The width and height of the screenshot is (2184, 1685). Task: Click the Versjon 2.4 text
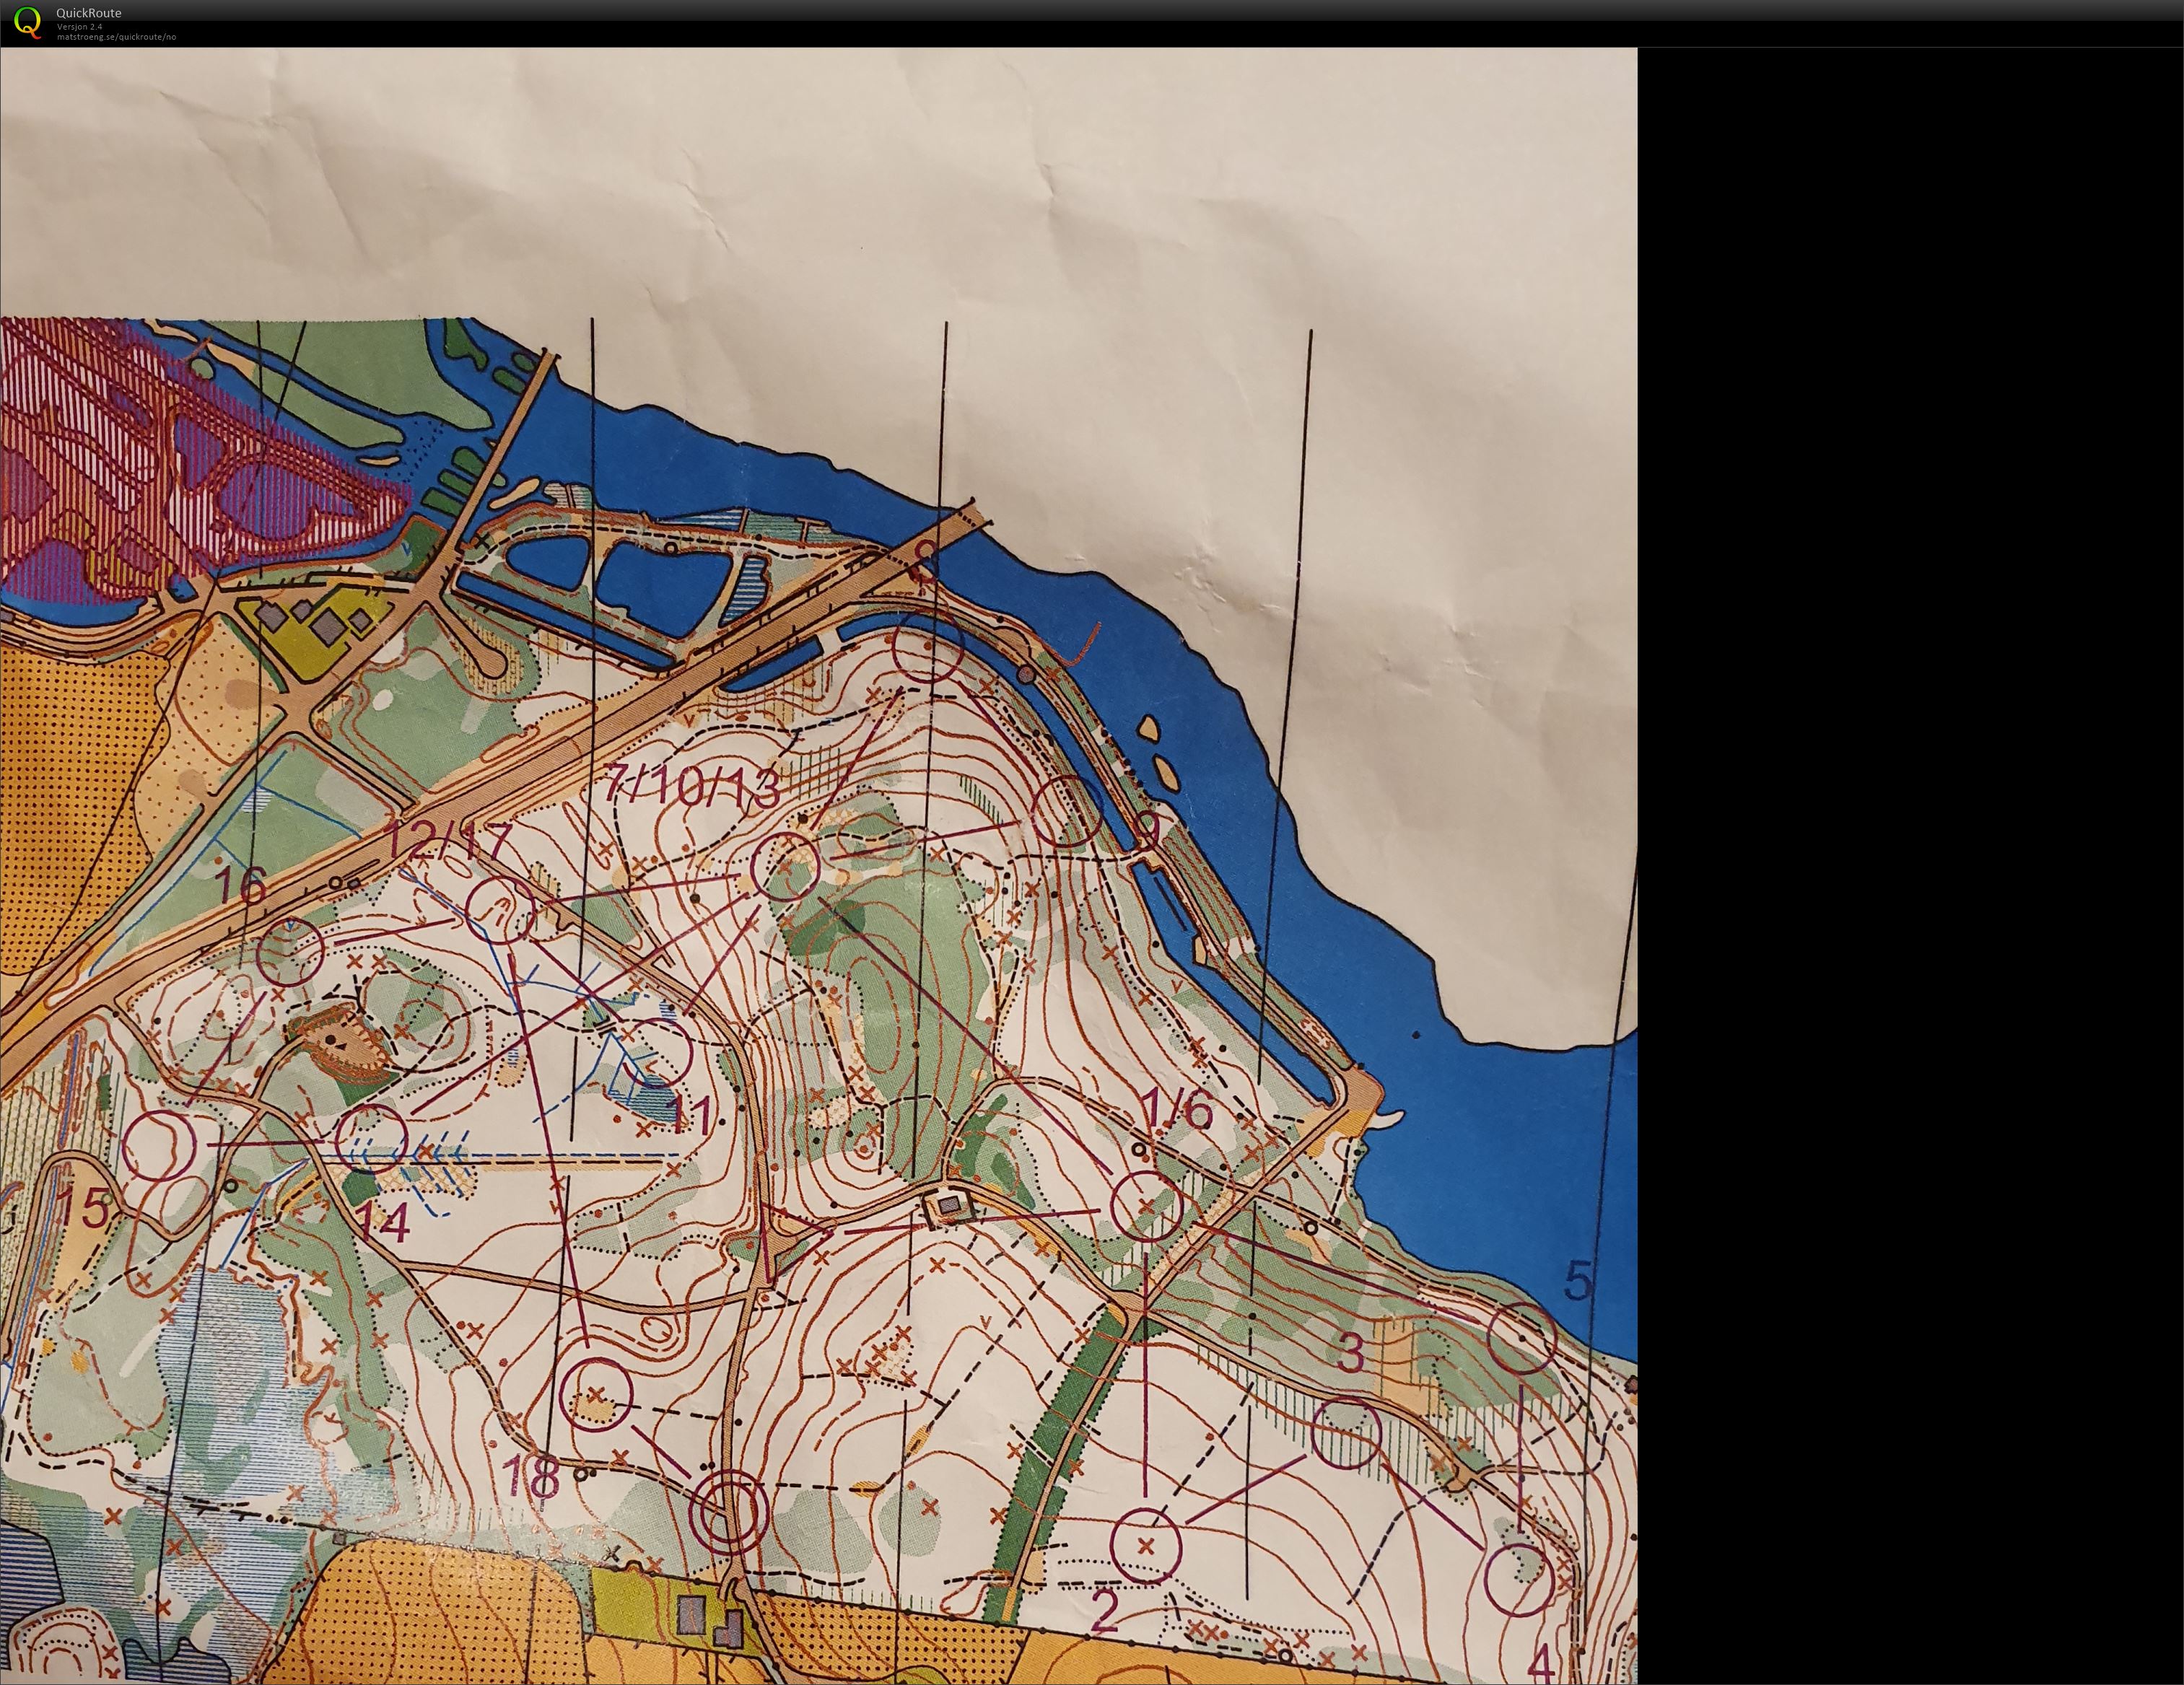coord(79,27)
